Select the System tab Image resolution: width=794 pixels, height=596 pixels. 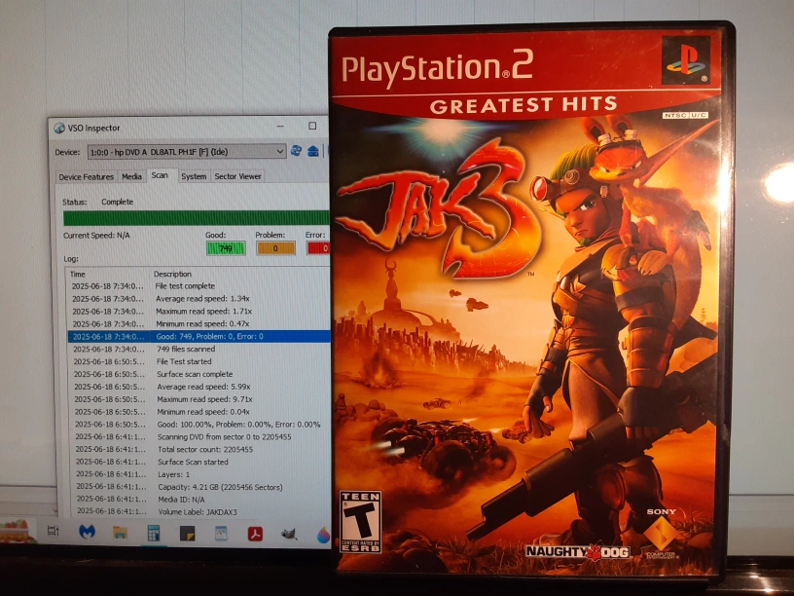pyautogui.click(x=194, y=176)
